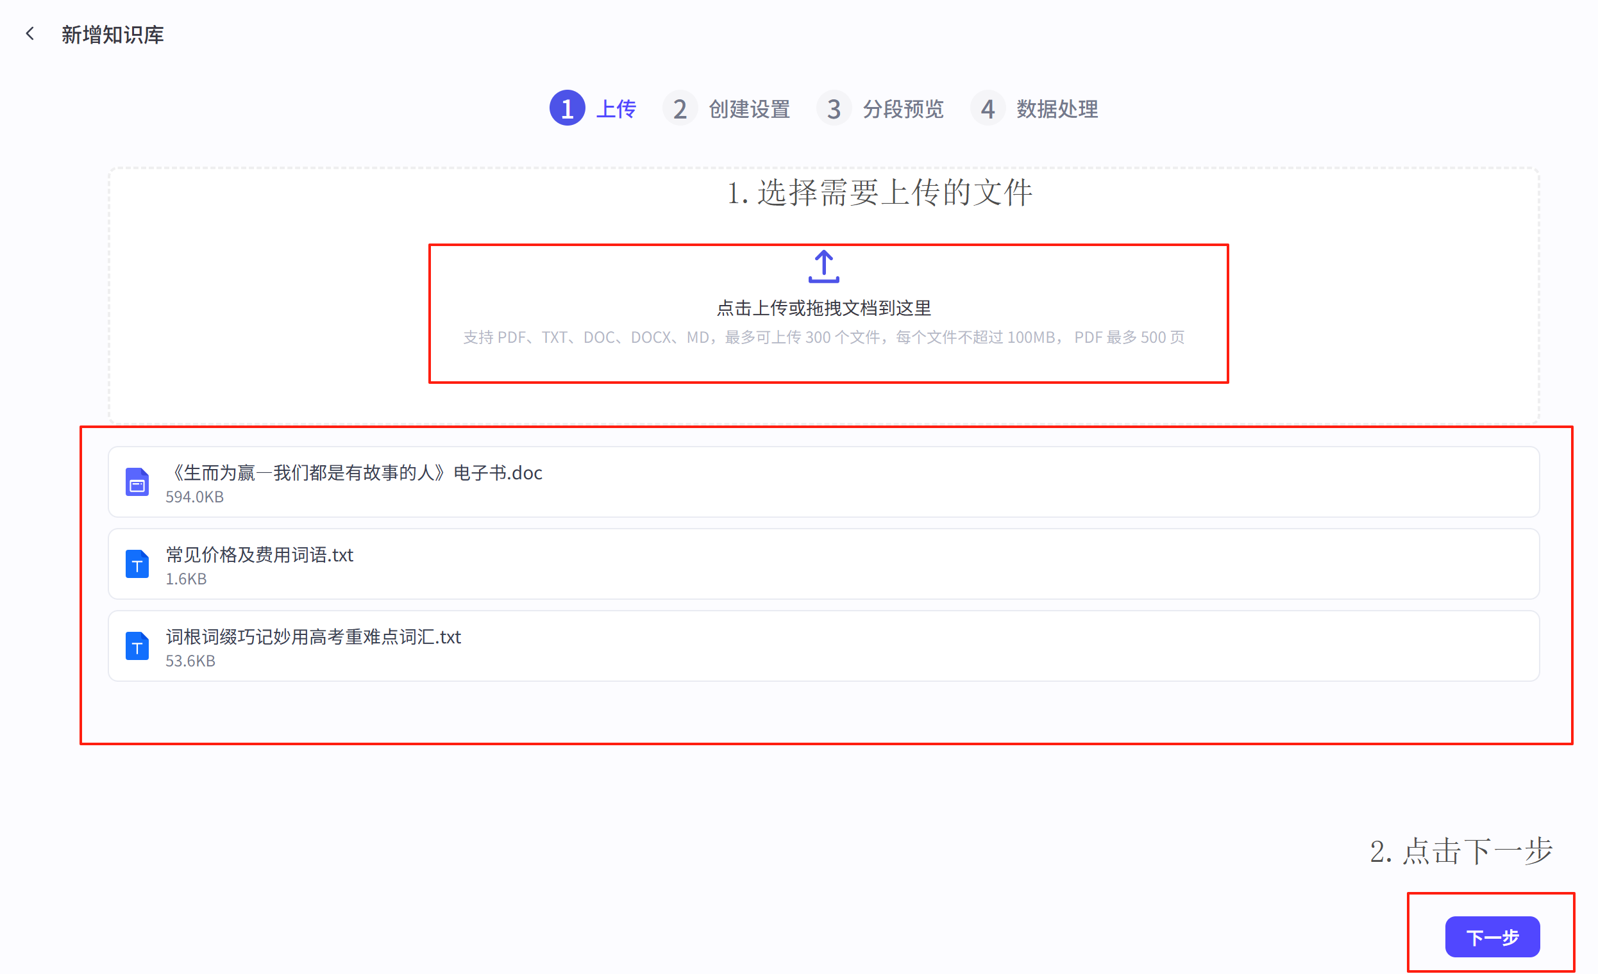Screen dimensions: 1598x974
Task: Click 点击上传或拖拽文档到这里 upload text
Action: [823, 308]
